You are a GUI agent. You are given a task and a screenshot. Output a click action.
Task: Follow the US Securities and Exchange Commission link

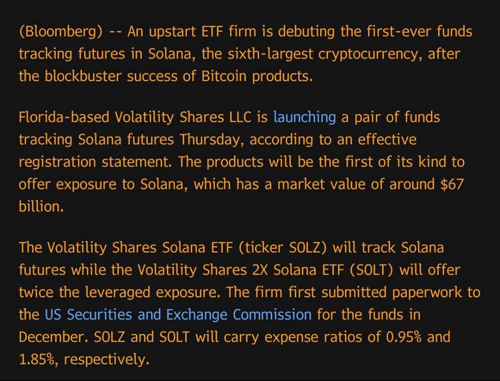(x=178, y=315)
